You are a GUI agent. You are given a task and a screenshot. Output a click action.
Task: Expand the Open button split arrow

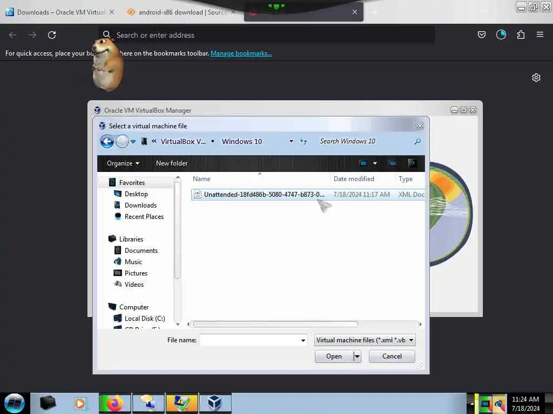(x=357, y=356)
